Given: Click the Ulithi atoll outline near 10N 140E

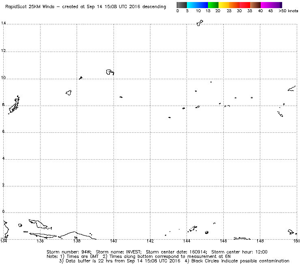Looking at the screenshot, I should pyautogui.click(x=110, y=72).
